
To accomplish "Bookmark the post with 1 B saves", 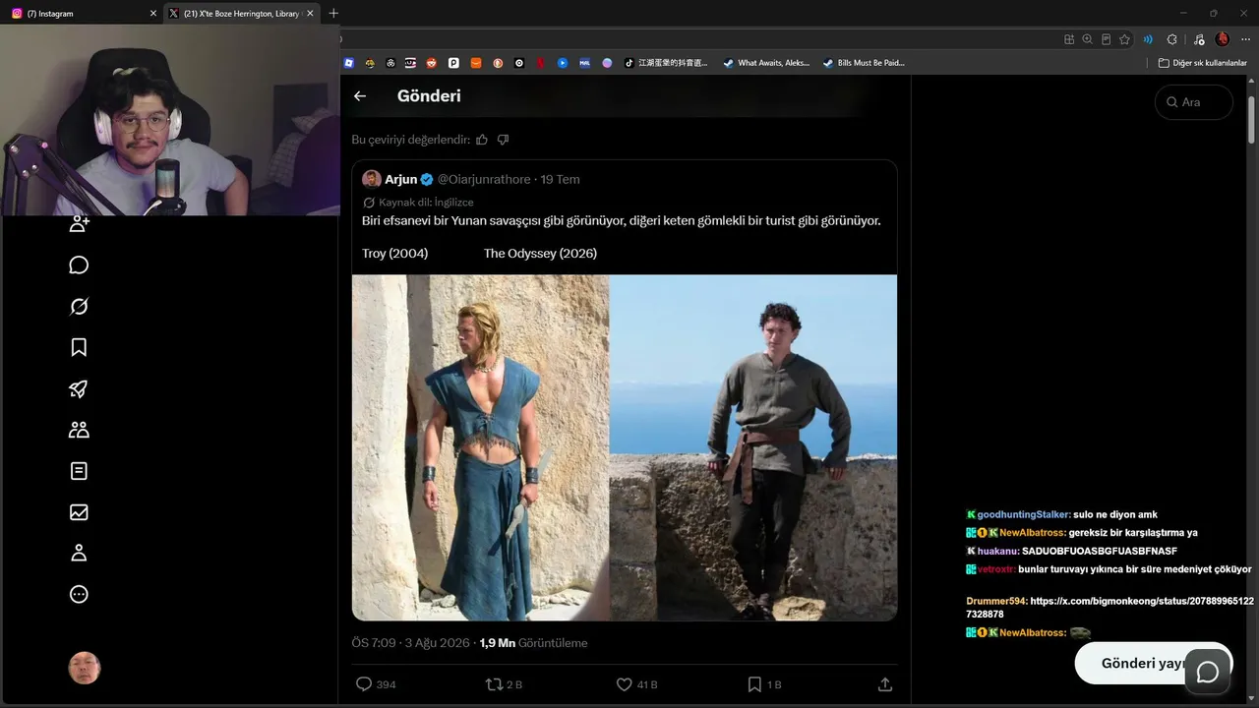I will pos(764,684).
